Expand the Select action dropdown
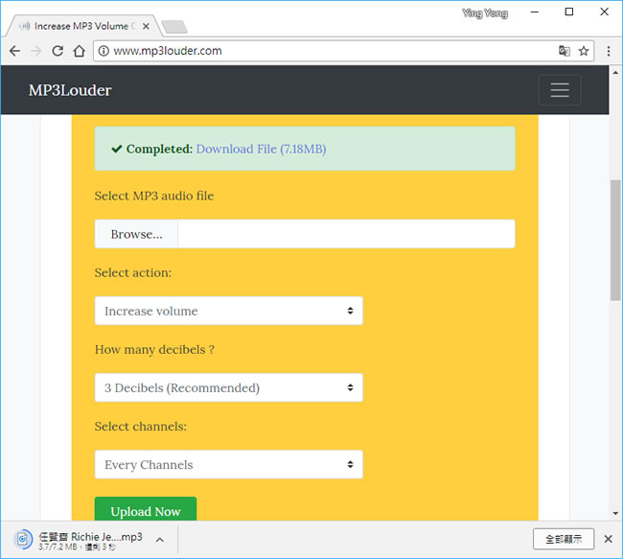Image resolution: width=623 pixels, height=559 pixels. [228, 311]
